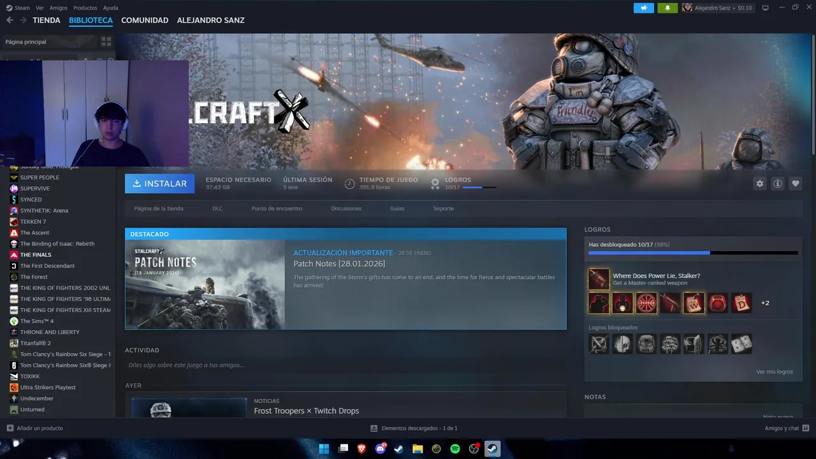816x459 pixels.
Task: Open the Productos menu
Action: 85,8
